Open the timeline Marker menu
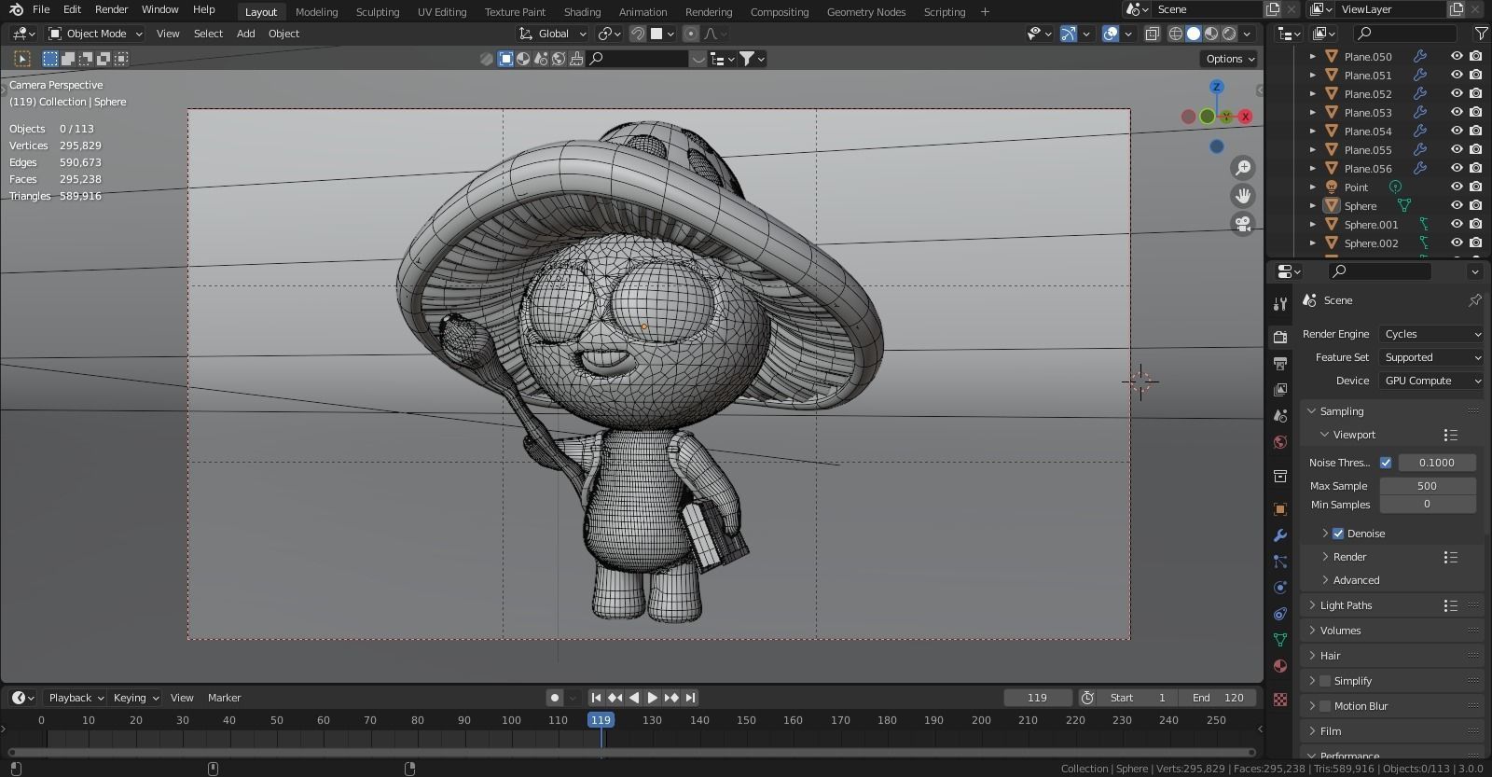1492x777 pixels. pyautogui.click(x=224, y=698)
